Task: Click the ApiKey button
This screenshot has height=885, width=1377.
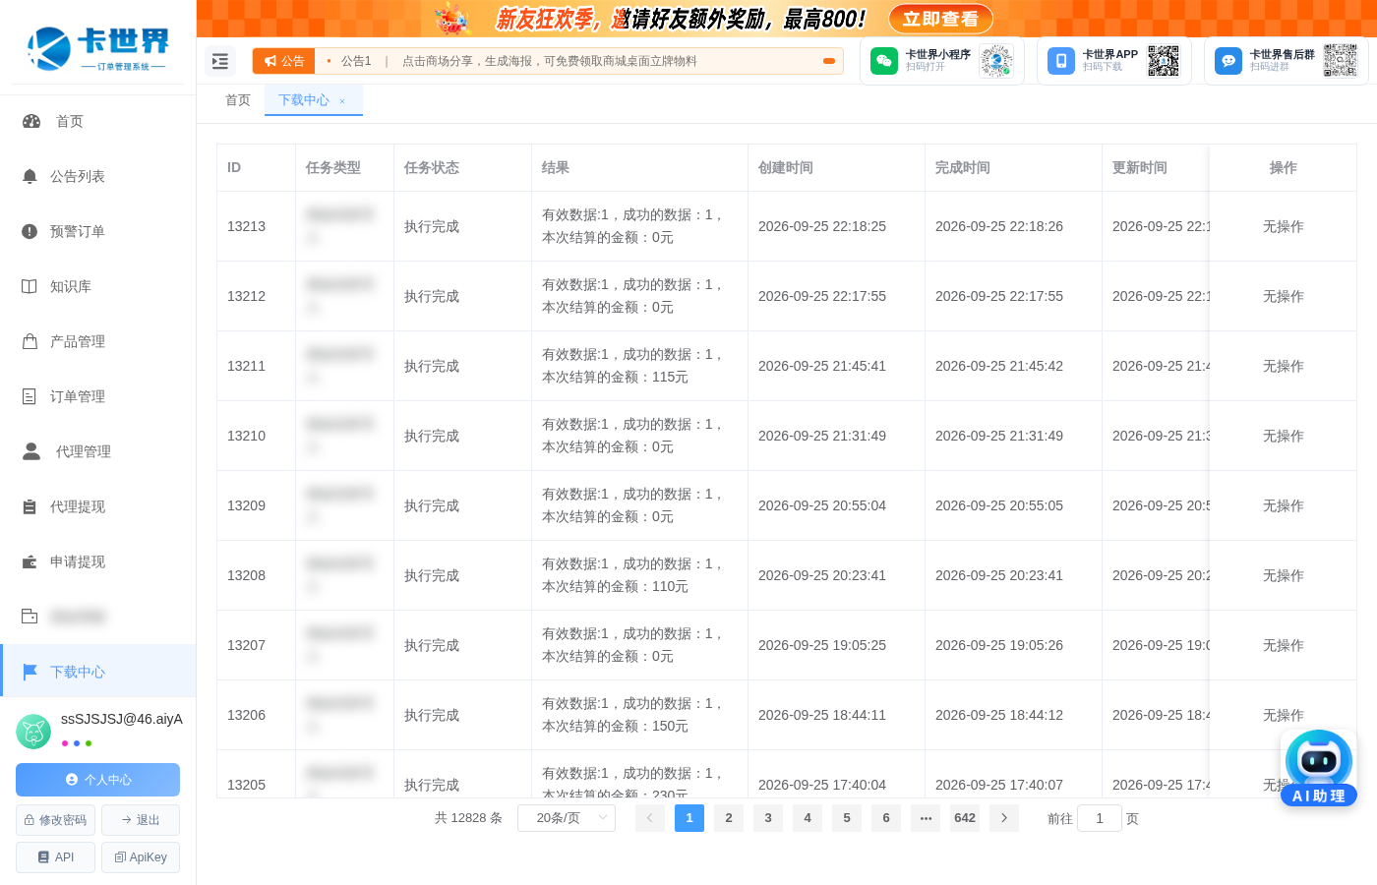Action: click(141, 857)
